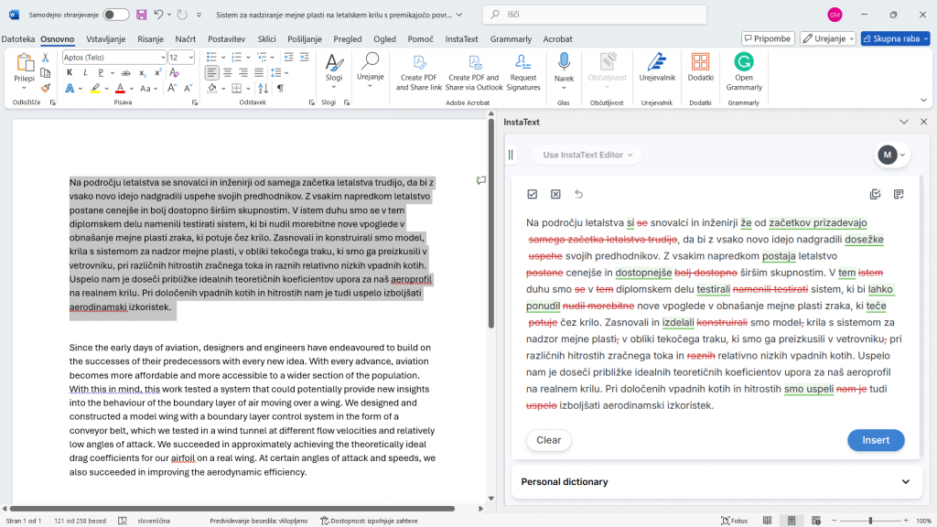Open the Grammarly ribbon tab
This screenshot has height=527, width=937.
point(511,38)
